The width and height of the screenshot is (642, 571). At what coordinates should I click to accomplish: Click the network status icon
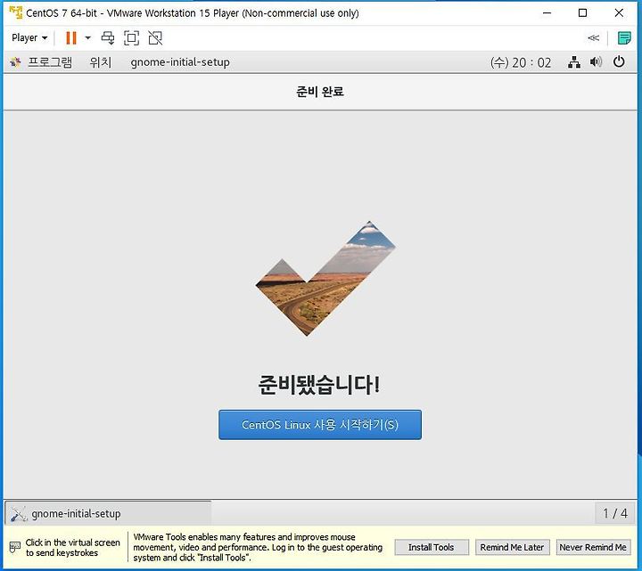(x=574, y=62)
